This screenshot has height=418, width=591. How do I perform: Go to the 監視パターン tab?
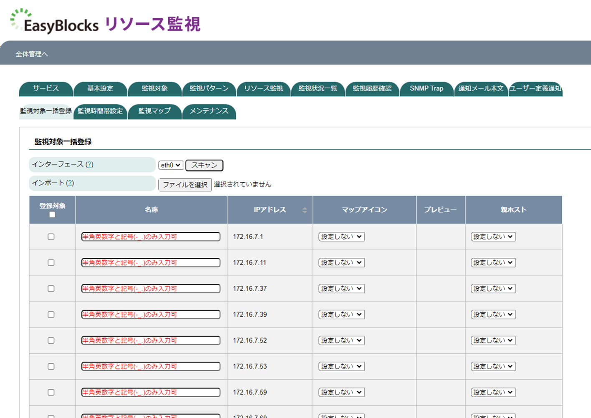[x=209, y=89]
